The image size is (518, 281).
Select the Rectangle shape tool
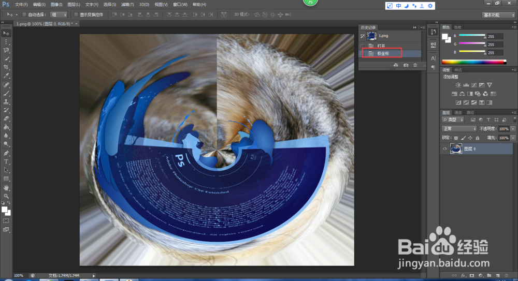[6, 179]
